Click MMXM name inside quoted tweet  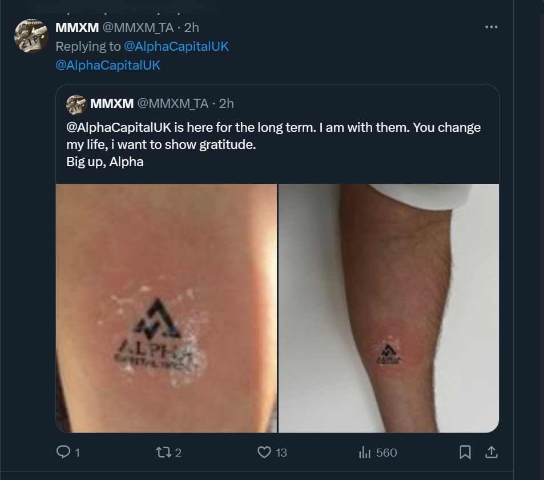coord(112,103)
